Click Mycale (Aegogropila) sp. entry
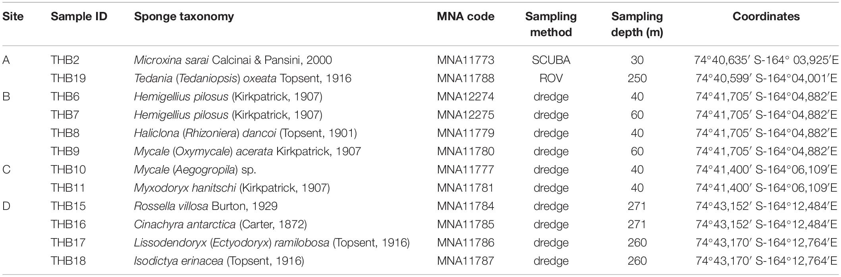 point(195,169)
